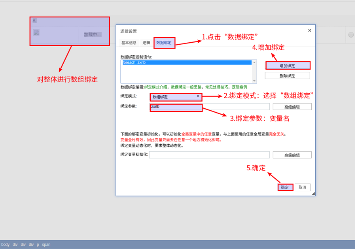Open the 绑定模式介绍 link
The height and width of the screenshot is (249, 356).
point(155,87)
